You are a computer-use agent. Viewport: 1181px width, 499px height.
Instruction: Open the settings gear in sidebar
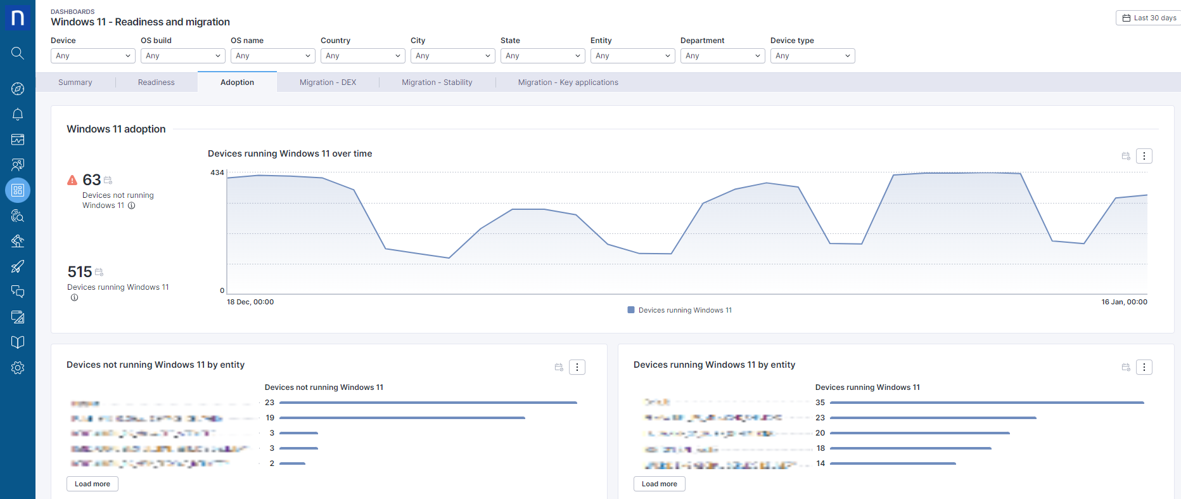pos(18,368)
